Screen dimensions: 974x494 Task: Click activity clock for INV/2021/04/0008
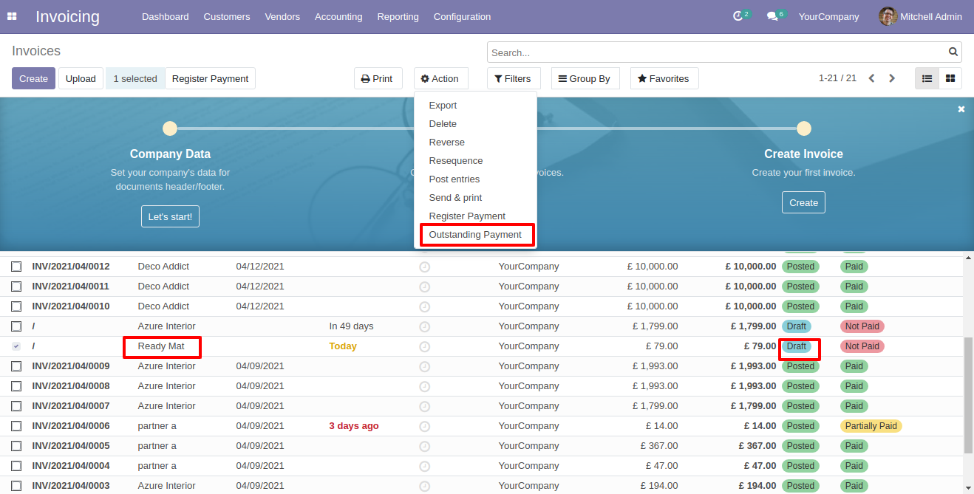pyautogui.click(x=424, y=386)
